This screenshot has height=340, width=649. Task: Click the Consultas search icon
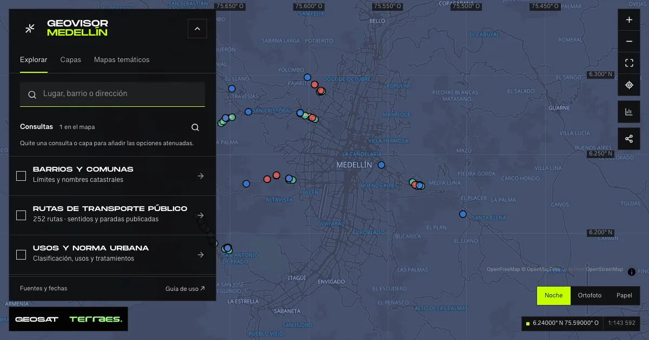[x=195, y=127]
